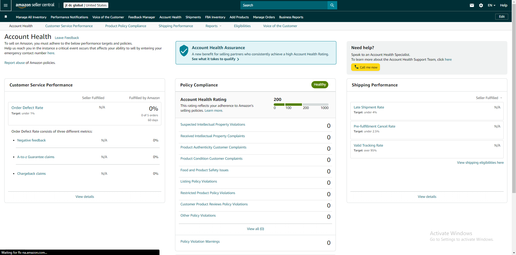Go to Shipments
Screen dimensions: 516x255
tap(193, 17)
